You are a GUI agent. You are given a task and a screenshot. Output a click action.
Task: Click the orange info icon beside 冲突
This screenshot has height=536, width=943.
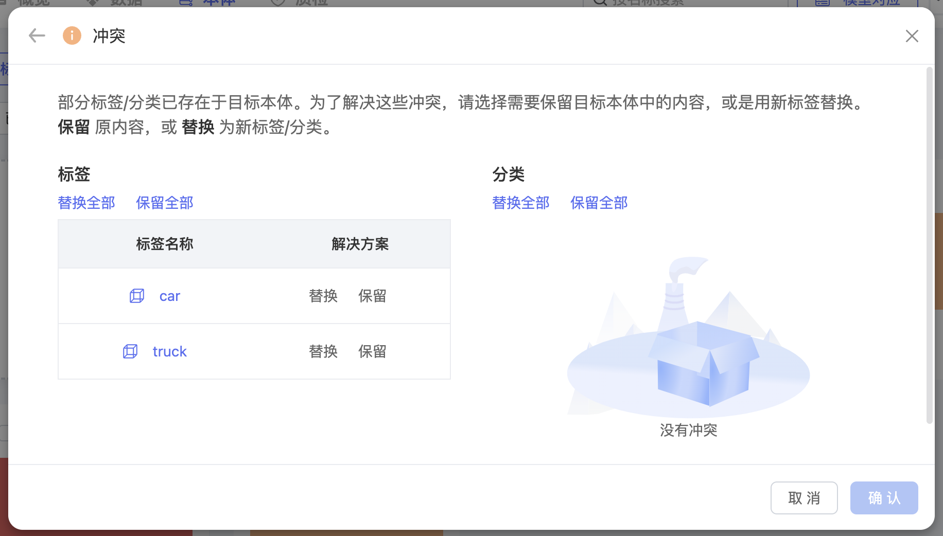pyautogui.click(x=72, y=35)
